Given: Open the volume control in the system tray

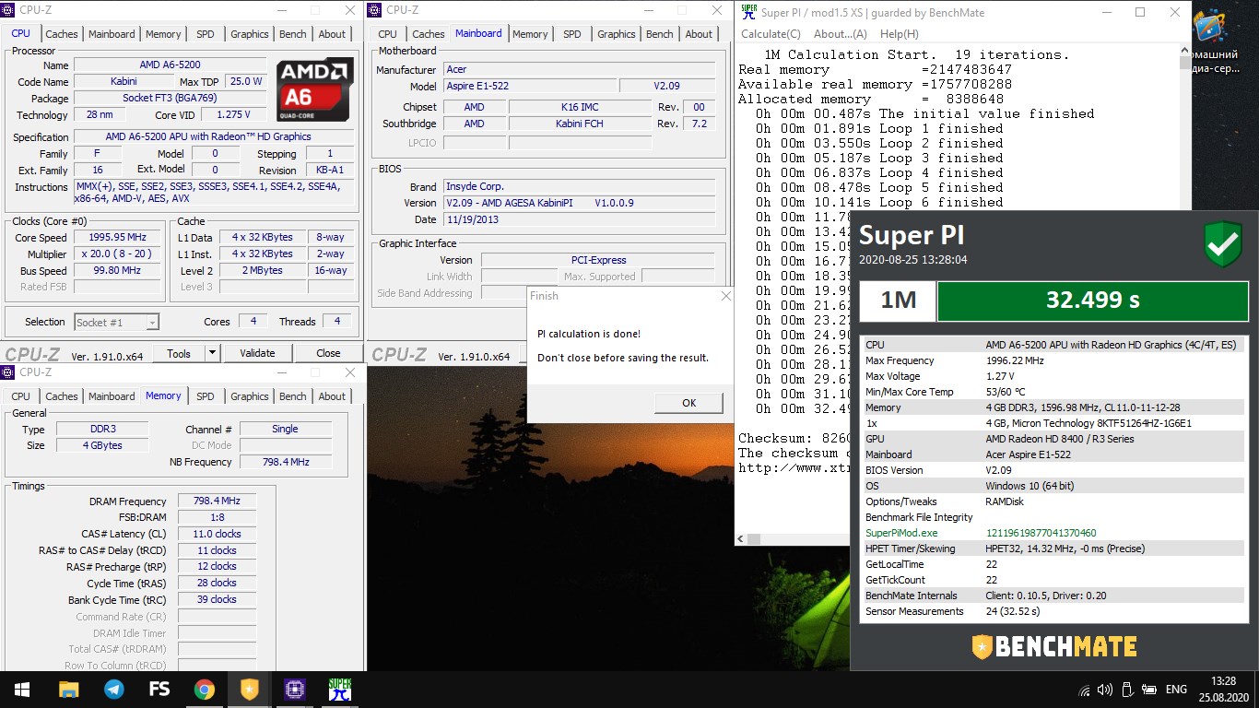Looking at the screenshot, I should 1105,690.
